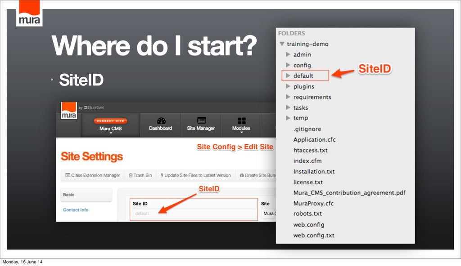Expand the config folder arrow
Image resolution: width=461 pixels, height=266 pixels.
(x=288, y=65)
